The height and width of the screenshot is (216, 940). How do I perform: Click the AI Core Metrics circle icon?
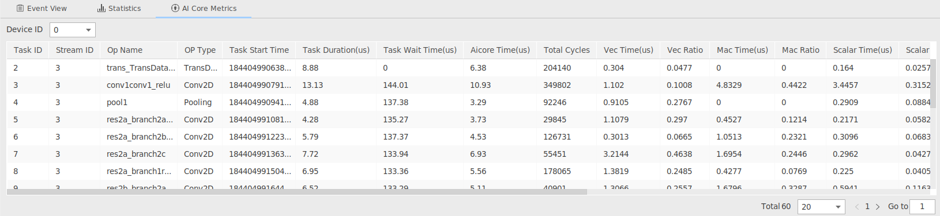tap(175, 9)
